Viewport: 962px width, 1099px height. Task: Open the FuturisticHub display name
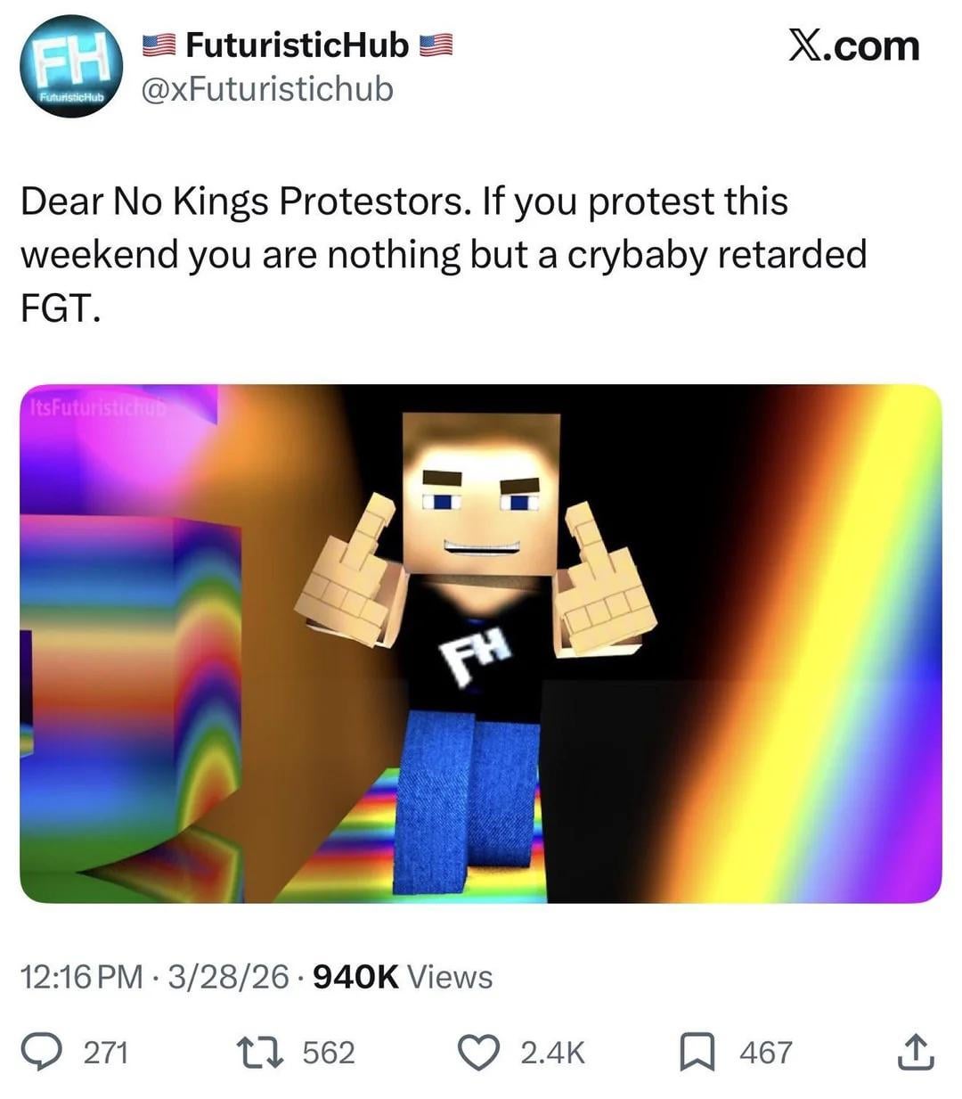[x=298, y=44]
